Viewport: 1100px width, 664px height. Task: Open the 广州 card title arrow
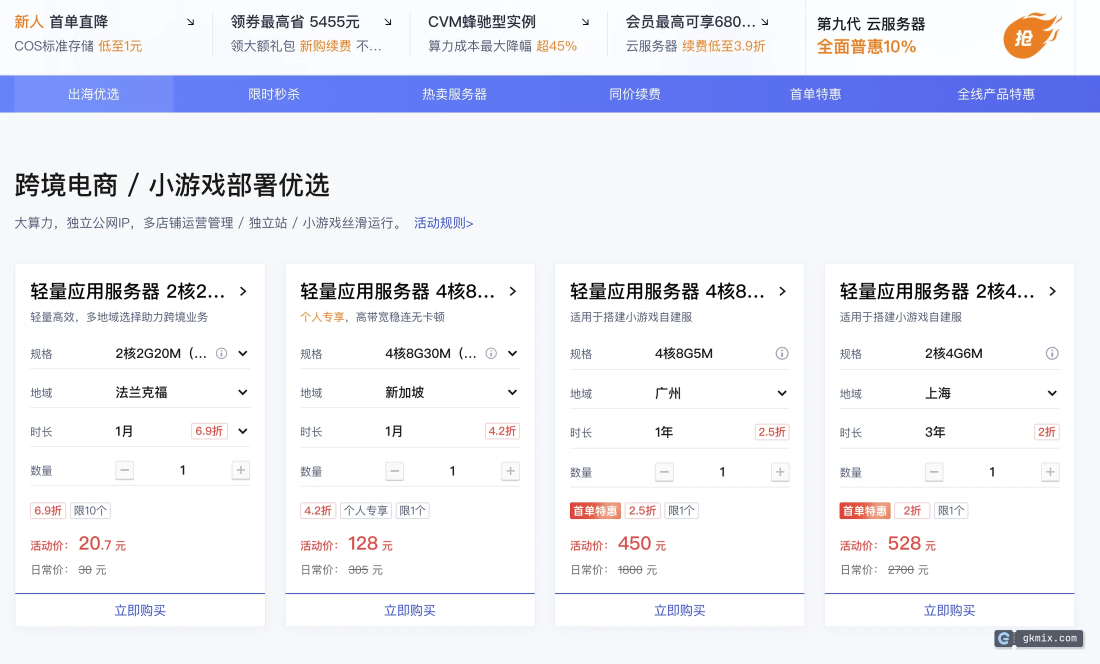coord(783,291)
